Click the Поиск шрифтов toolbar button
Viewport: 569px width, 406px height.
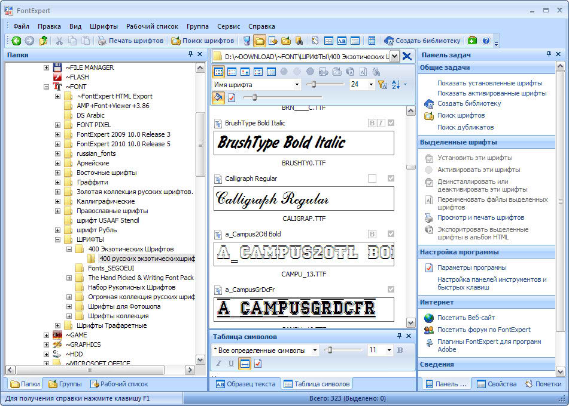coord(202,41)
